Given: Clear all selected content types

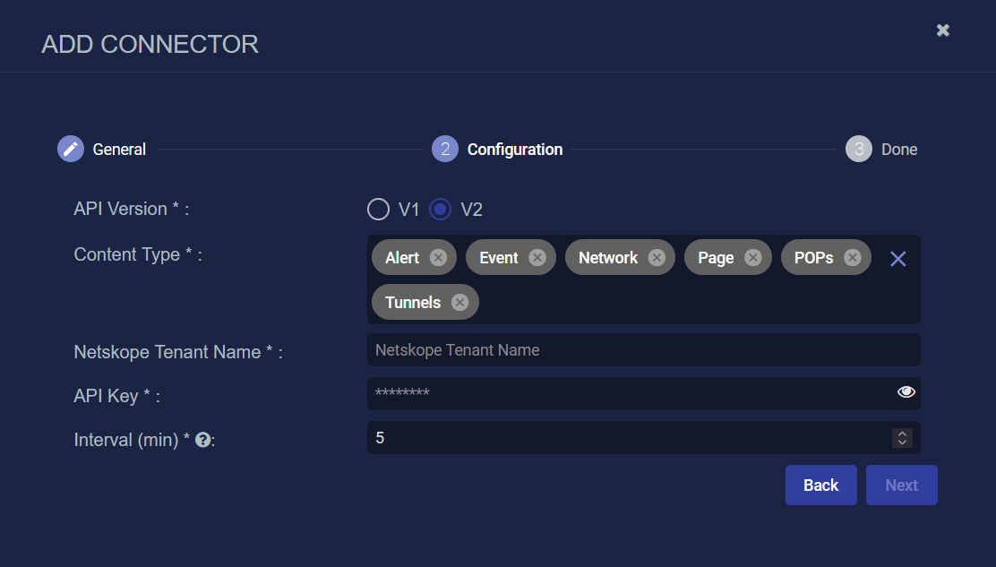Looking at the screenshot, I should 897,259.
